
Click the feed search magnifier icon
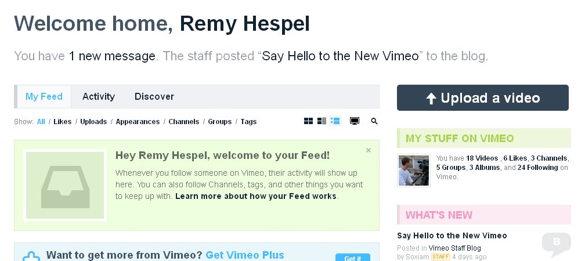pos(374,121)
